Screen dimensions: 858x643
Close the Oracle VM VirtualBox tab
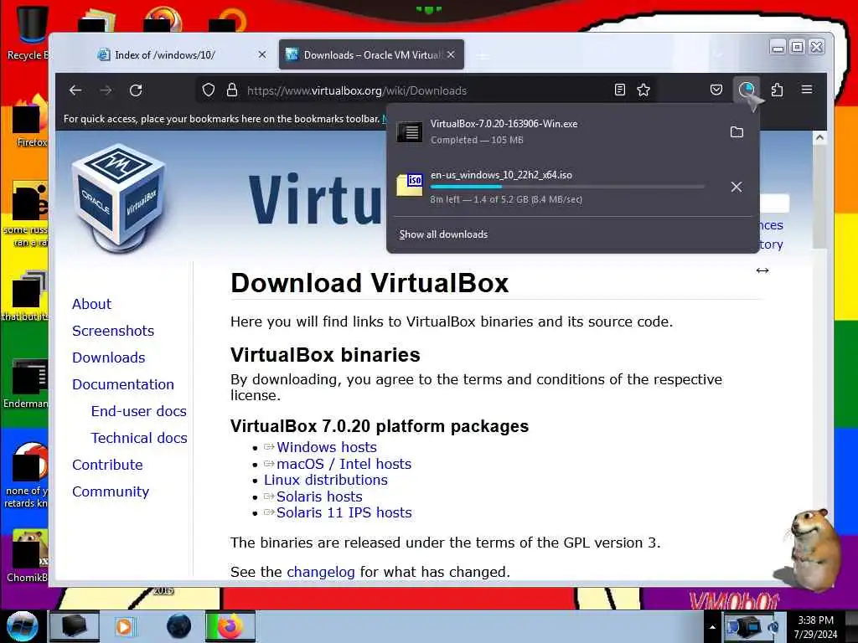[451, 54]
